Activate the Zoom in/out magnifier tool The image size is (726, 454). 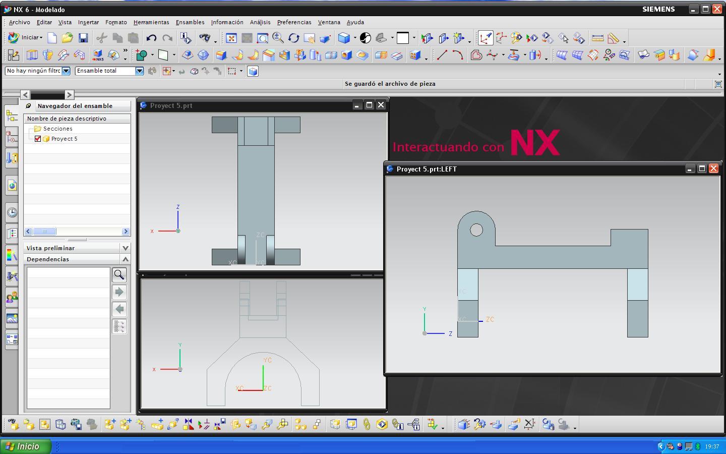click(x=278, y=38)
